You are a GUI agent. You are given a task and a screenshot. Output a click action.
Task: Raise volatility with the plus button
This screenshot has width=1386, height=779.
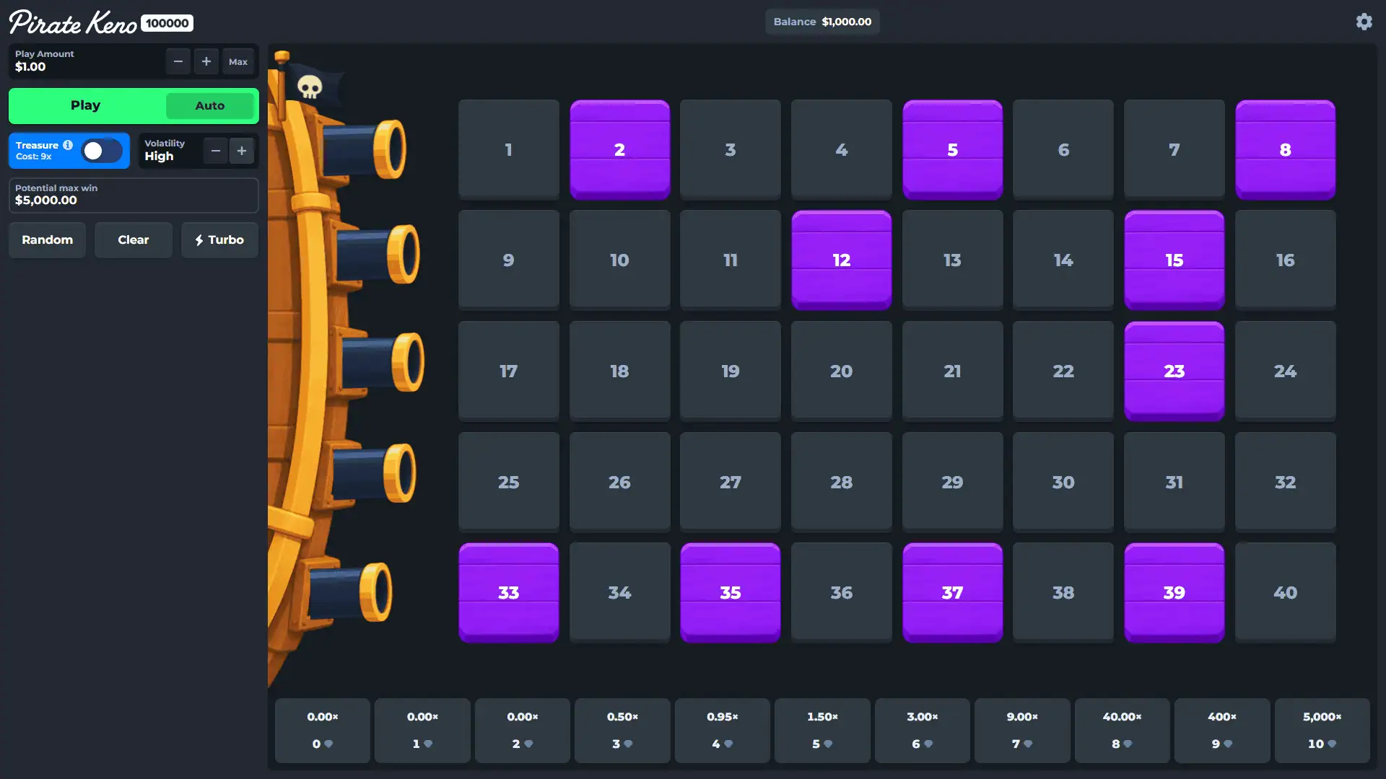[242, 151]
